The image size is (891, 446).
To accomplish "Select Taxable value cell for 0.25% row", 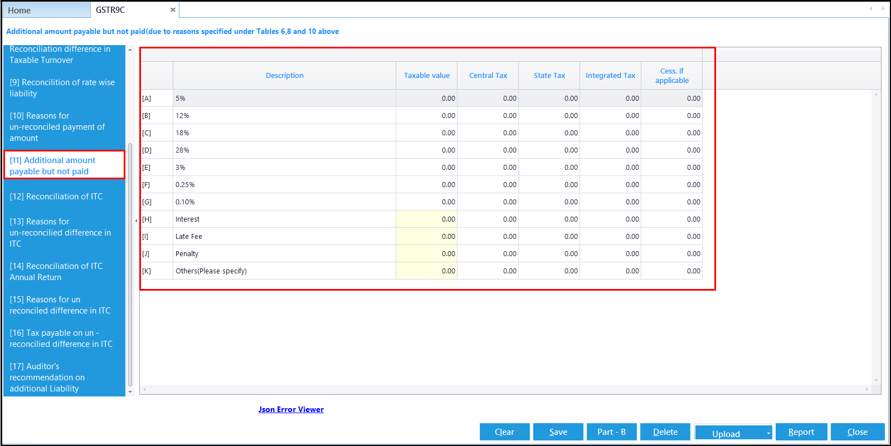I will click(427, 184).
